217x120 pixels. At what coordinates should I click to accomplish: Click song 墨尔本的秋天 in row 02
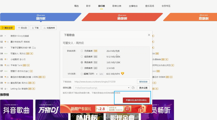tap(20, 42)
